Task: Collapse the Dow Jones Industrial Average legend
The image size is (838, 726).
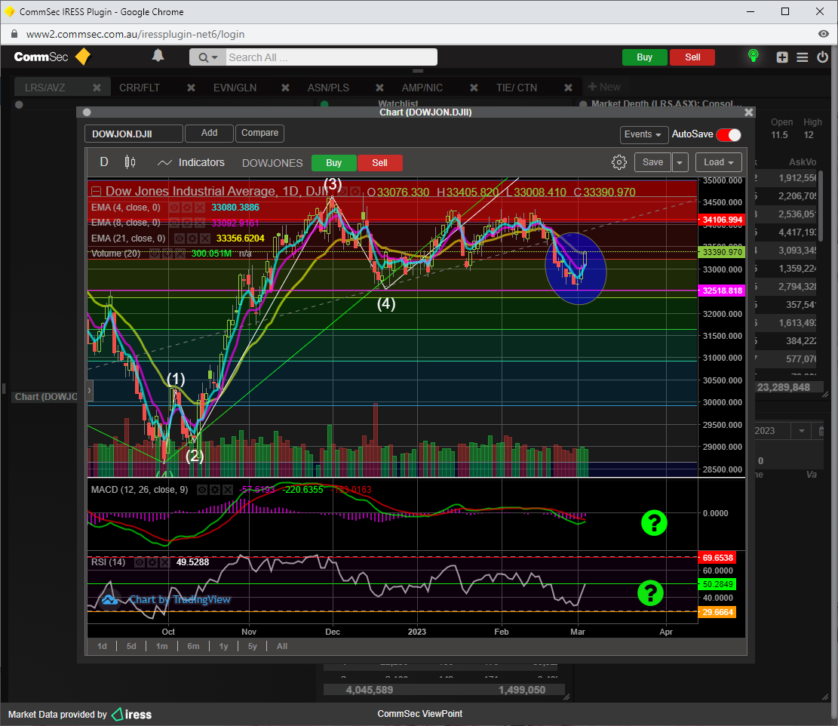Action: 97,192
